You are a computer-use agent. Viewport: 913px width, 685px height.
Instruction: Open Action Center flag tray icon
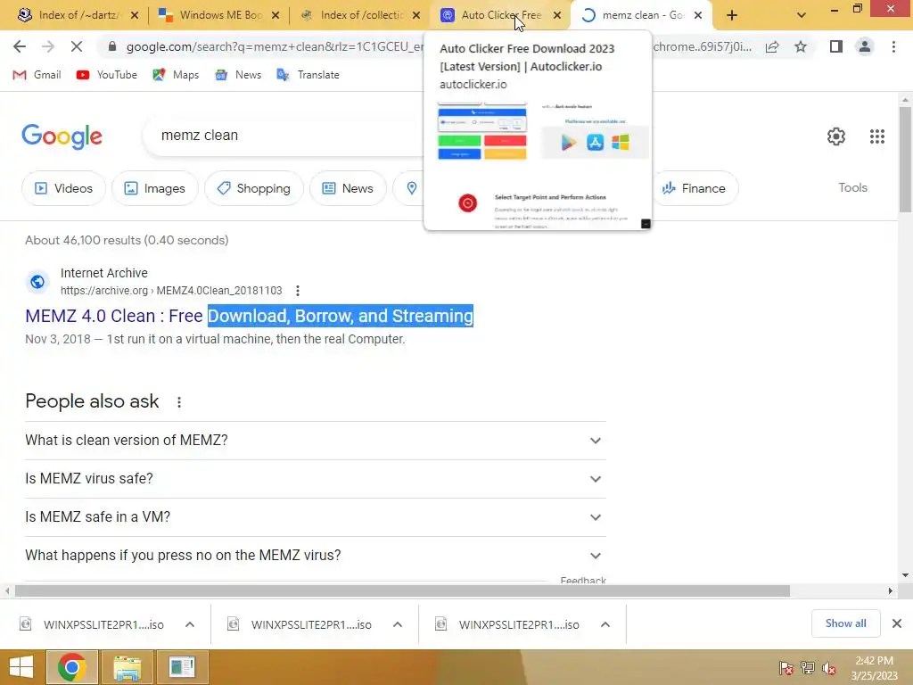tap(786, 668)
